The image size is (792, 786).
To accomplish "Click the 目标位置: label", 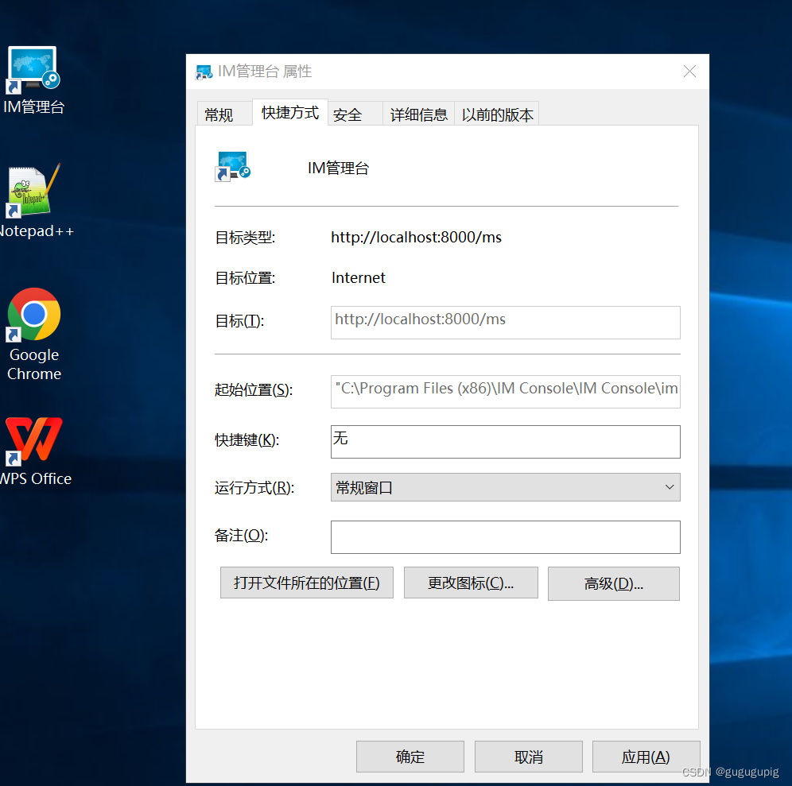I will [x=245, y=277].
